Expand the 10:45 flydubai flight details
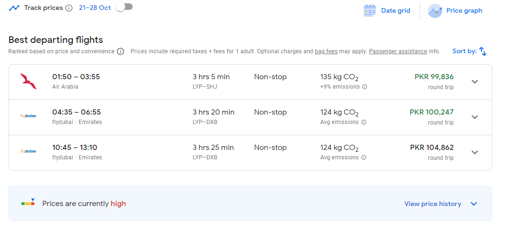 (475, 152)
